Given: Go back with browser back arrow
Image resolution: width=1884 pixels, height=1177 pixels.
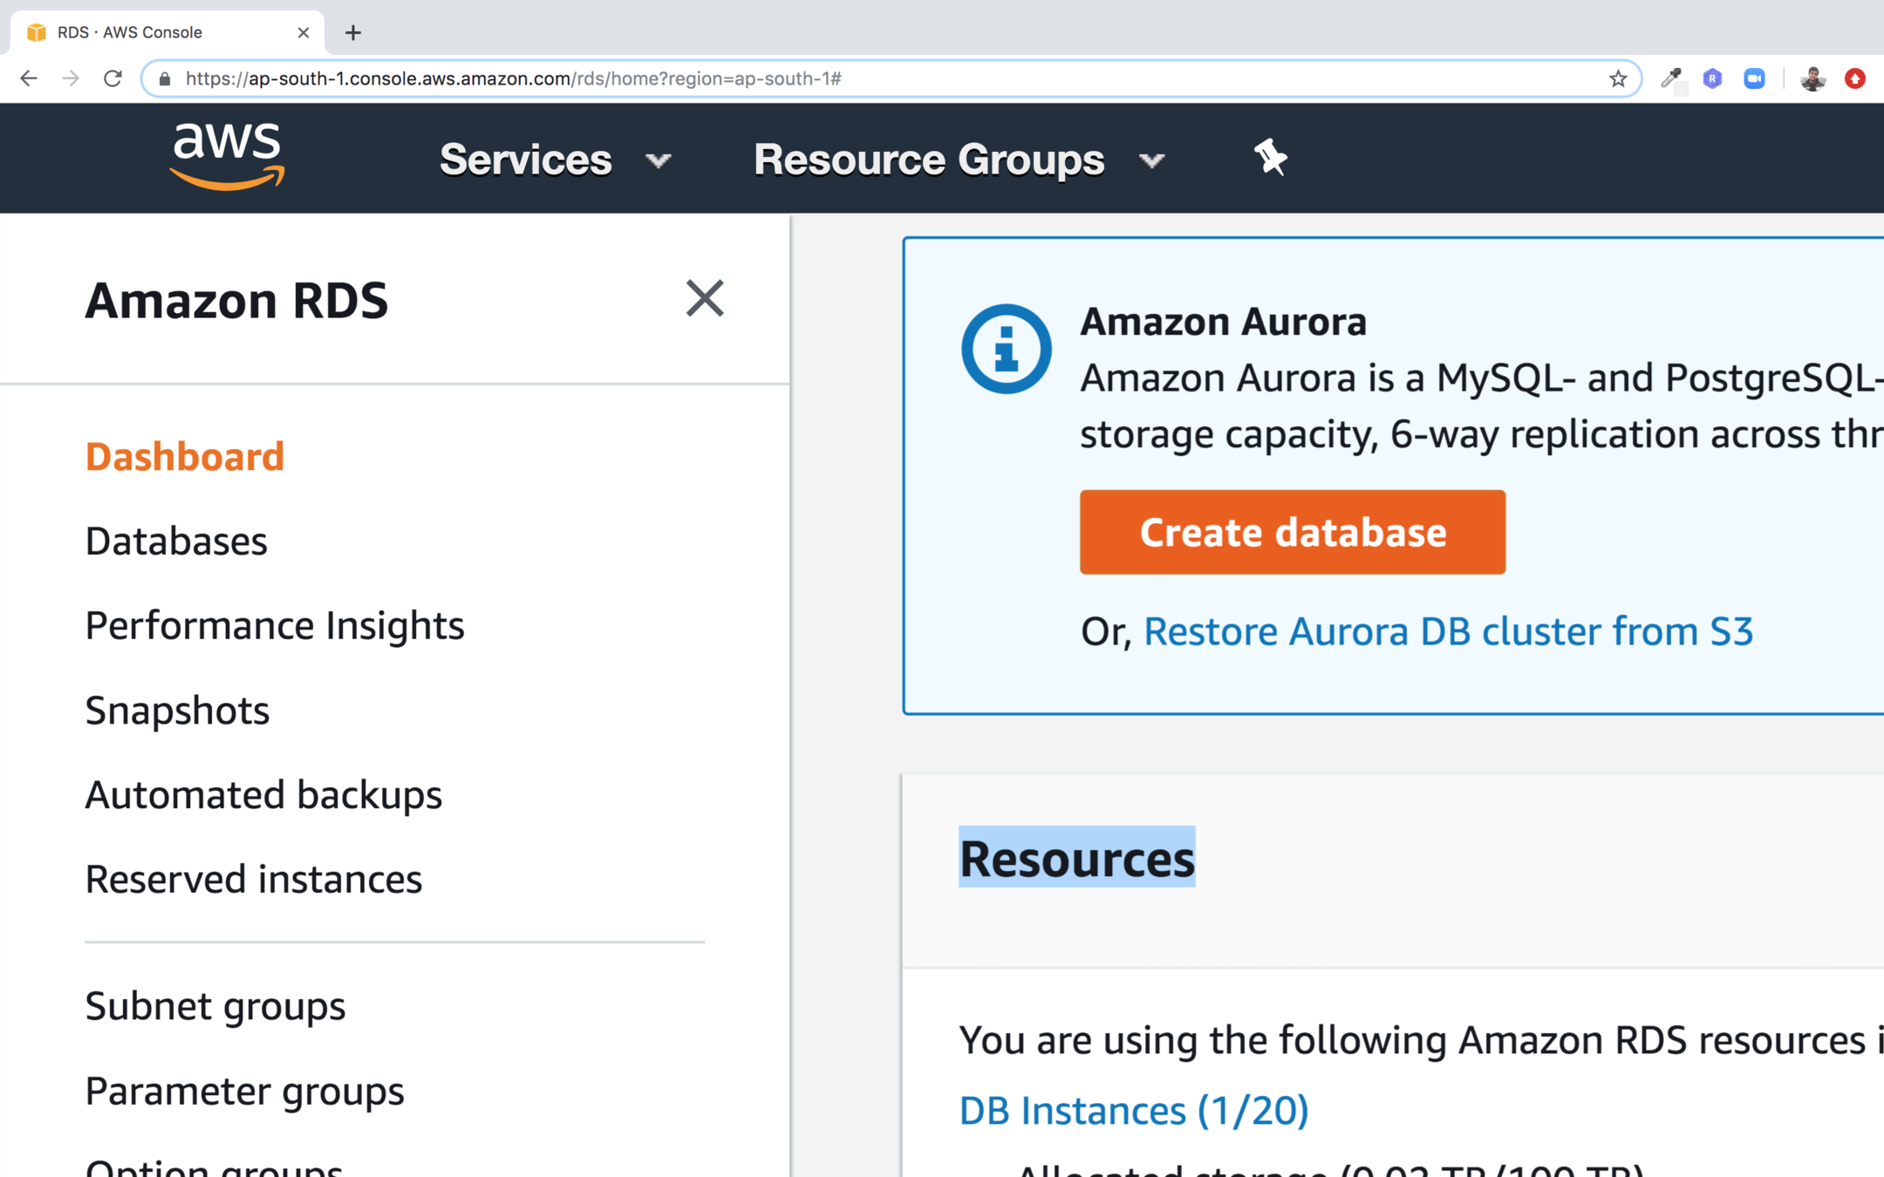Looking at the screenshot, I should coord(29,78).
